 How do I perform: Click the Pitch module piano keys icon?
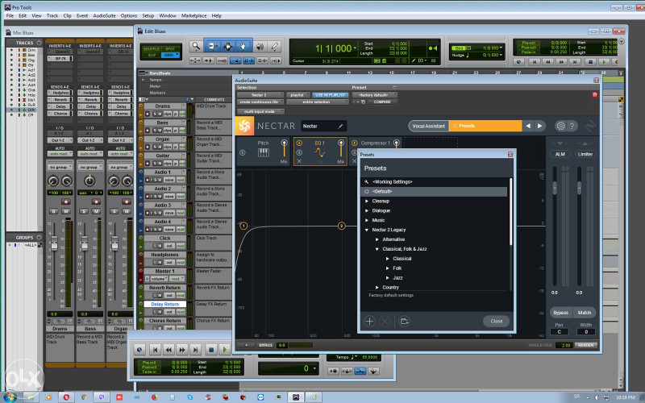click(x=264, y=153)
